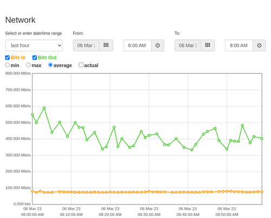Click the Bits In orange label
The image size is (271, 218).
(18, 57)
